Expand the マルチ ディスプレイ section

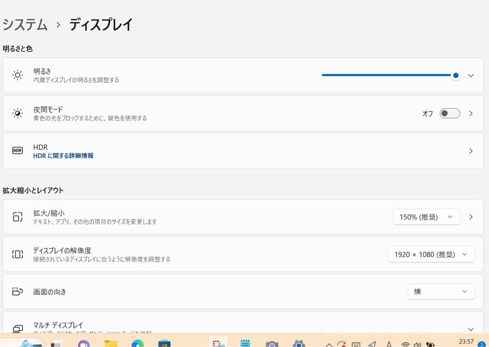[471, 329]
